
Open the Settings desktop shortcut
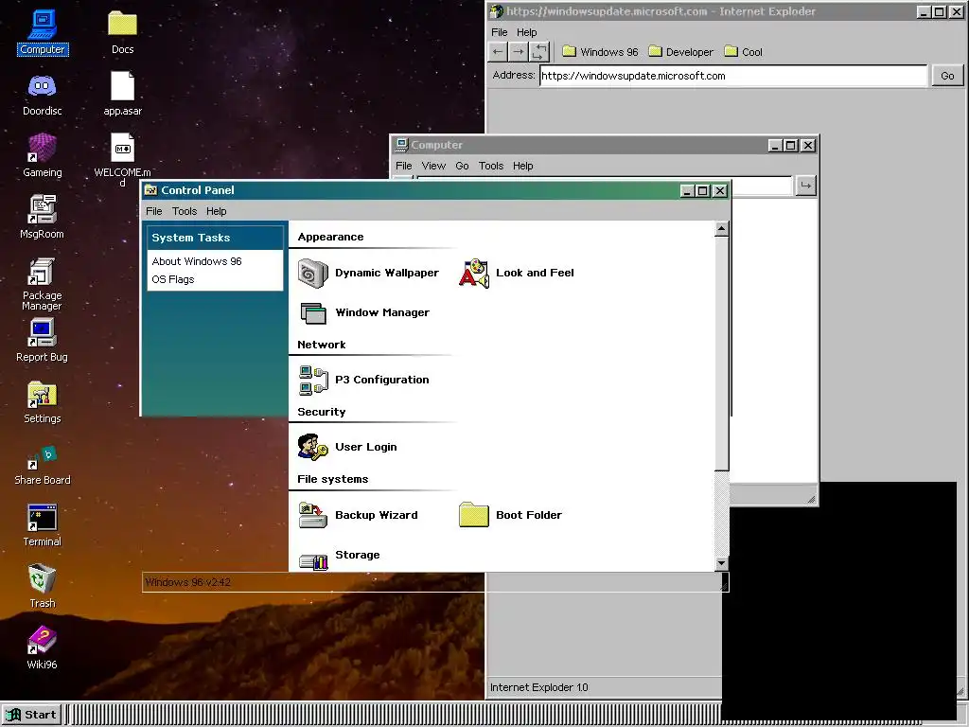pyautogui.click(x=42, y=401)
